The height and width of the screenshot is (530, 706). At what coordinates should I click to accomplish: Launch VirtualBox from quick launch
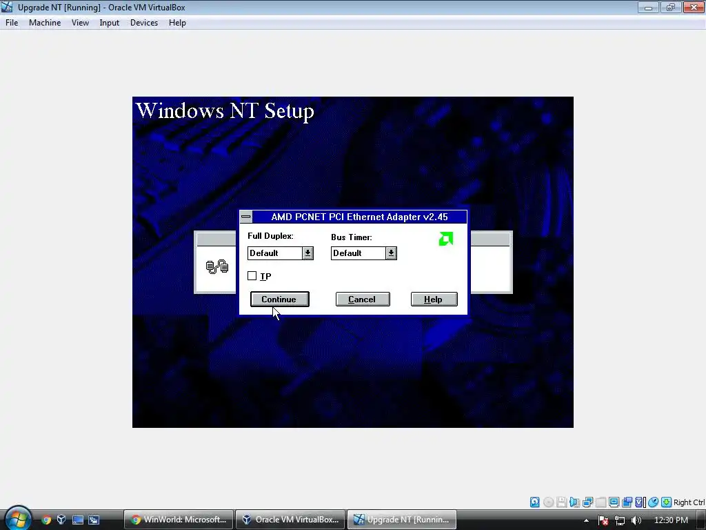(61, 520)
